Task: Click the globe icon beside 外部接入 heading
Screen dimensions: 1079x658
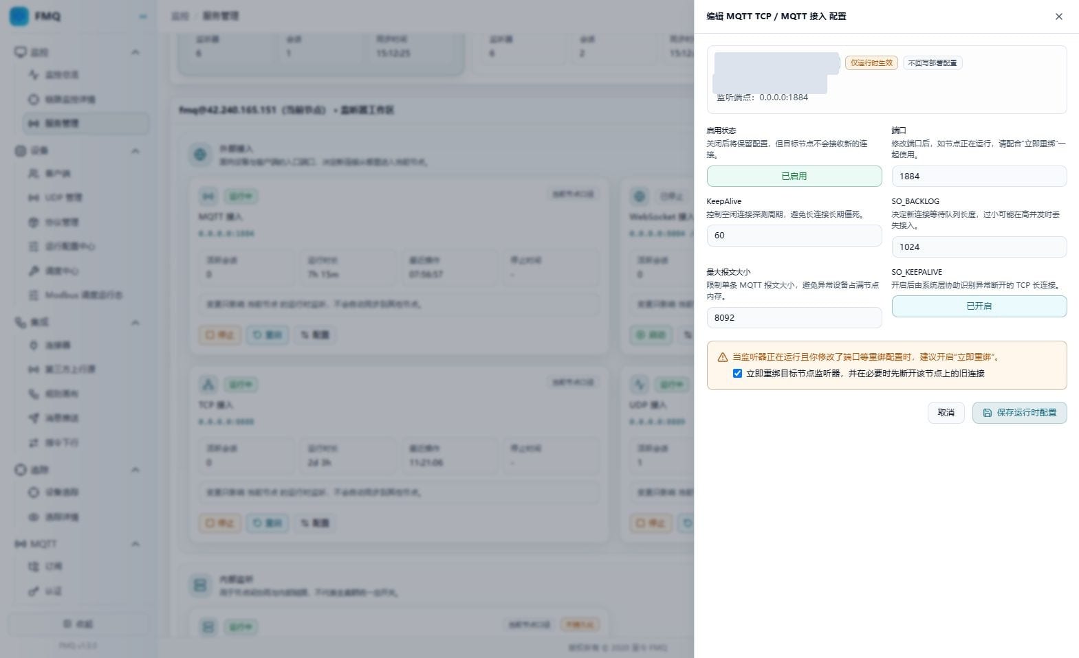Action: tap(200, 155)
